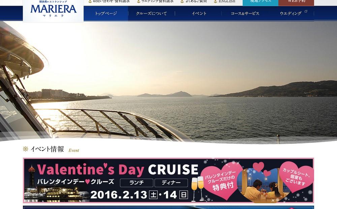Select コース&サービス in the navigation bar
The height and width of the screenshot is (209, 337).
point(245,14)
